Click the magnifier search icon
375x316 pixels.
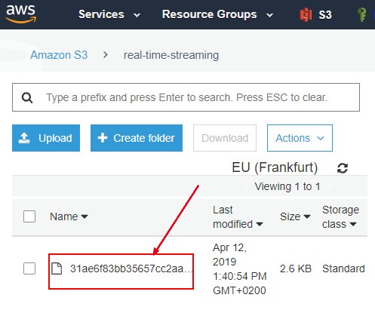[x=27, y=97]
